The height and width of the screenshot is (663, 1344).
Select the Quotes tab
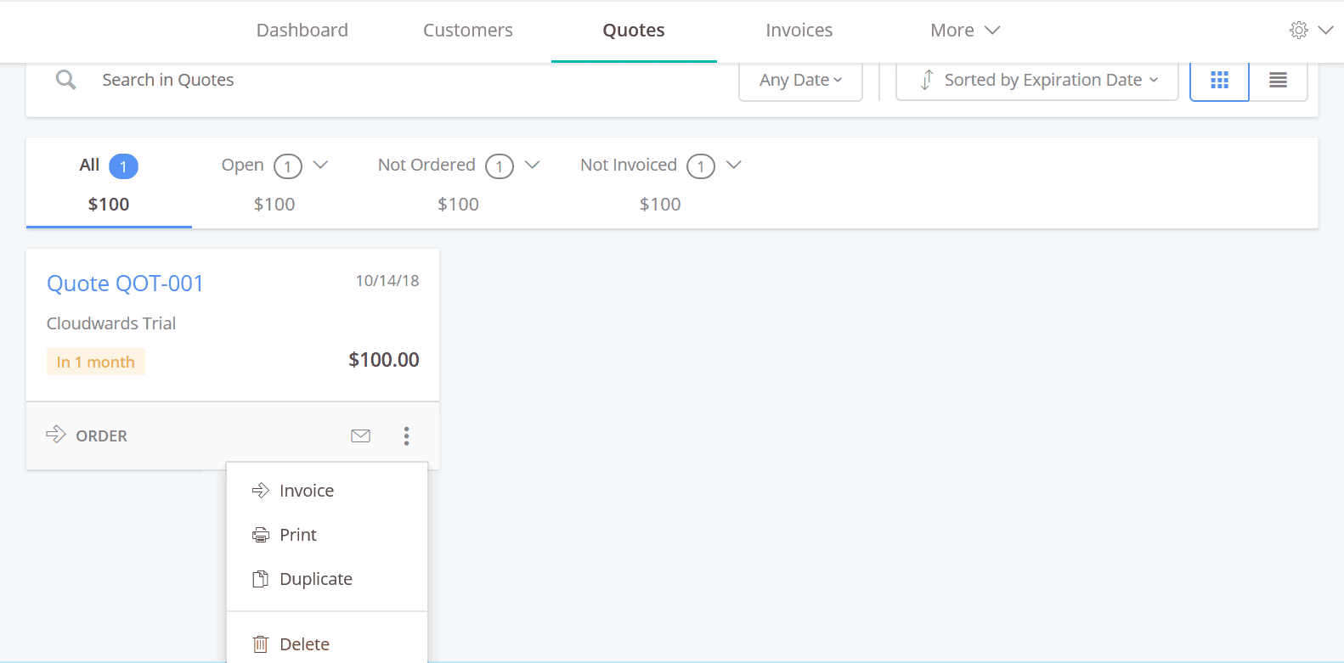click(x=634, y=31)
